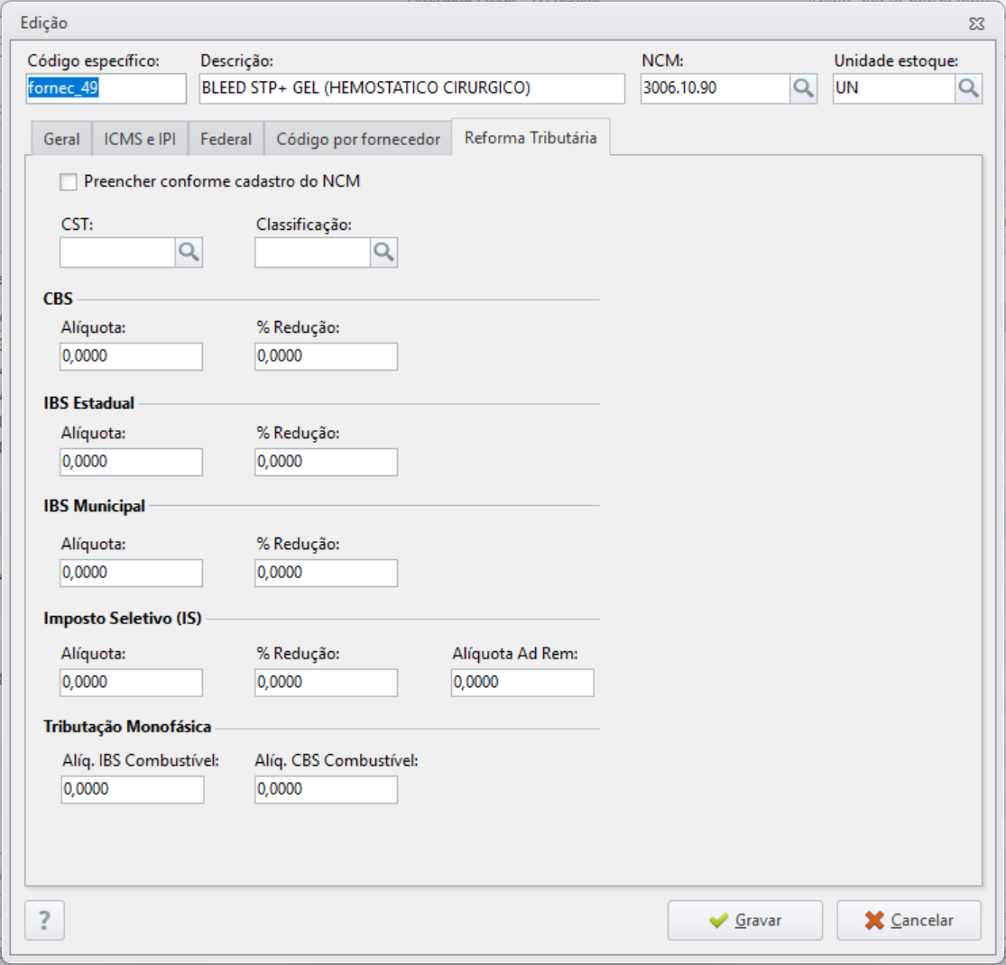Enable Preencher conforme cadastro do NCM
Viewport: 1006px width, 965px height.
[x=68, y=182]
